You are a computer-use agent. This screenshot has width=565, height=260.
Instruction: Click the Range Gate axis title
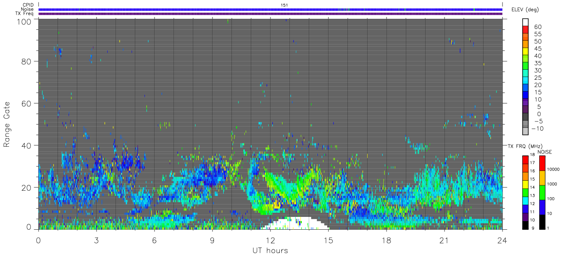[x=7, y=124]
